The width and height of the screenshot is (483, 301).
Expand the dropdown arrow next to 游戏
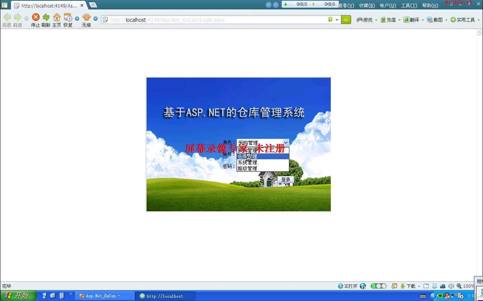[x=376, y=20]
